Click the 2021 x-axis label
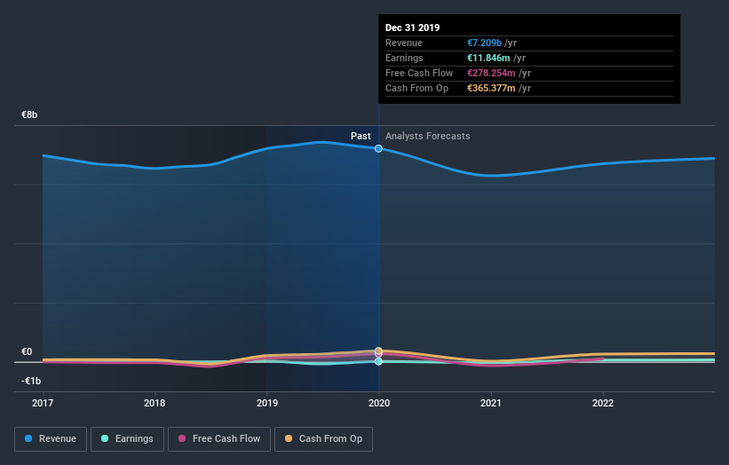Viewport: 729px width, 465px height. coord(490,403)
